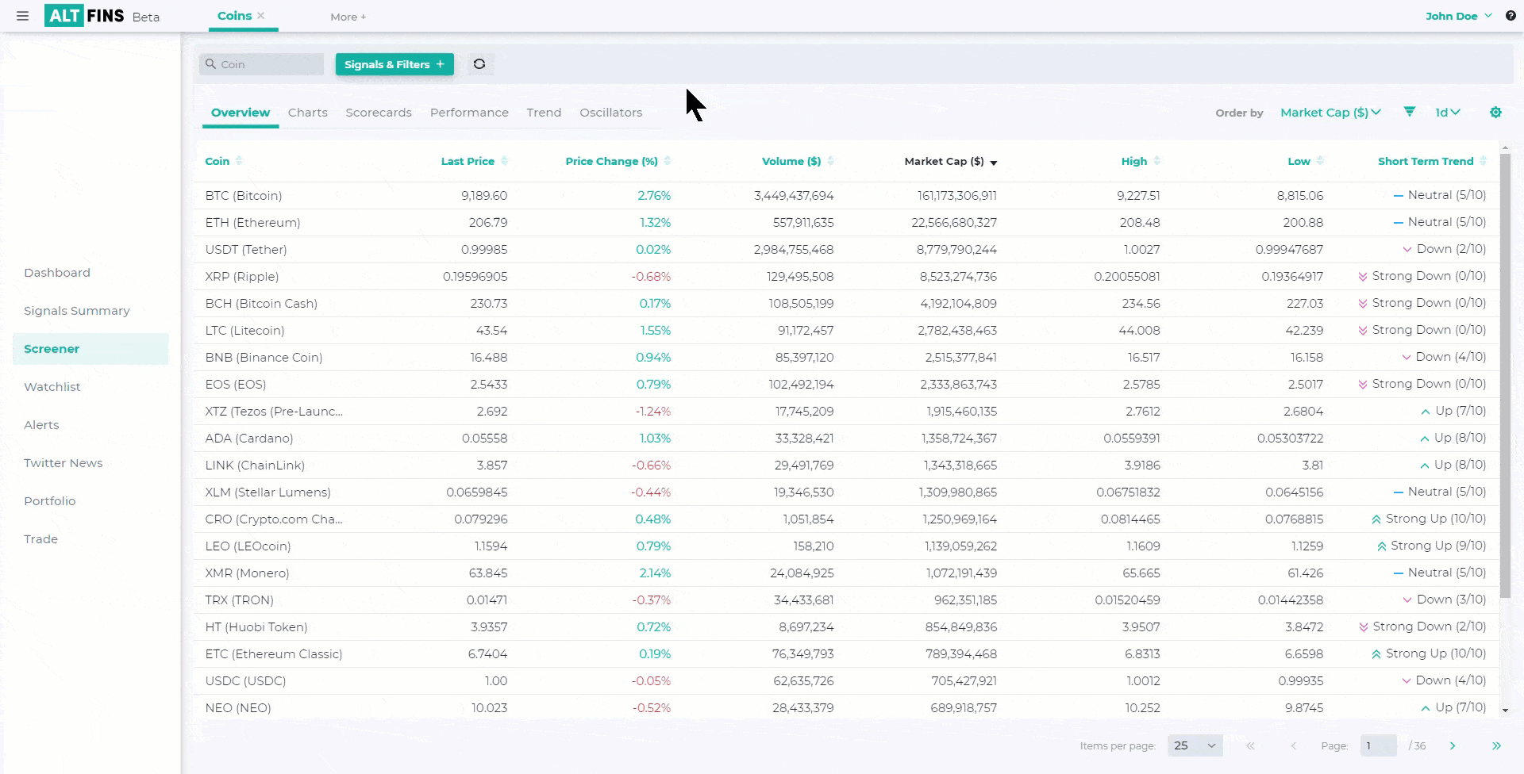Select the USDT (Tether) row
Image resolution: width=1524 pixels, height=774 pixels.
pyautogui.click(x=846, y=249)
